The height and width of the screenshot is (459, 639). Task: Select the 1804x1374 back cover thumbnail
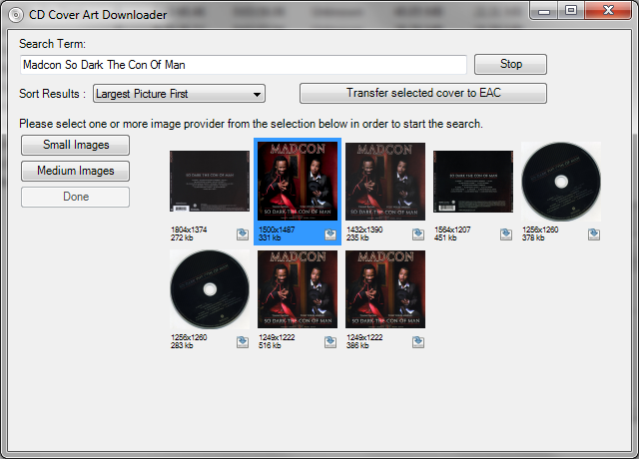210,182
